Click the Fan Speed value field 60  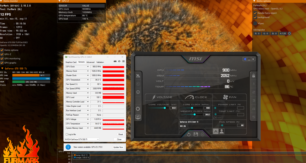241,125
